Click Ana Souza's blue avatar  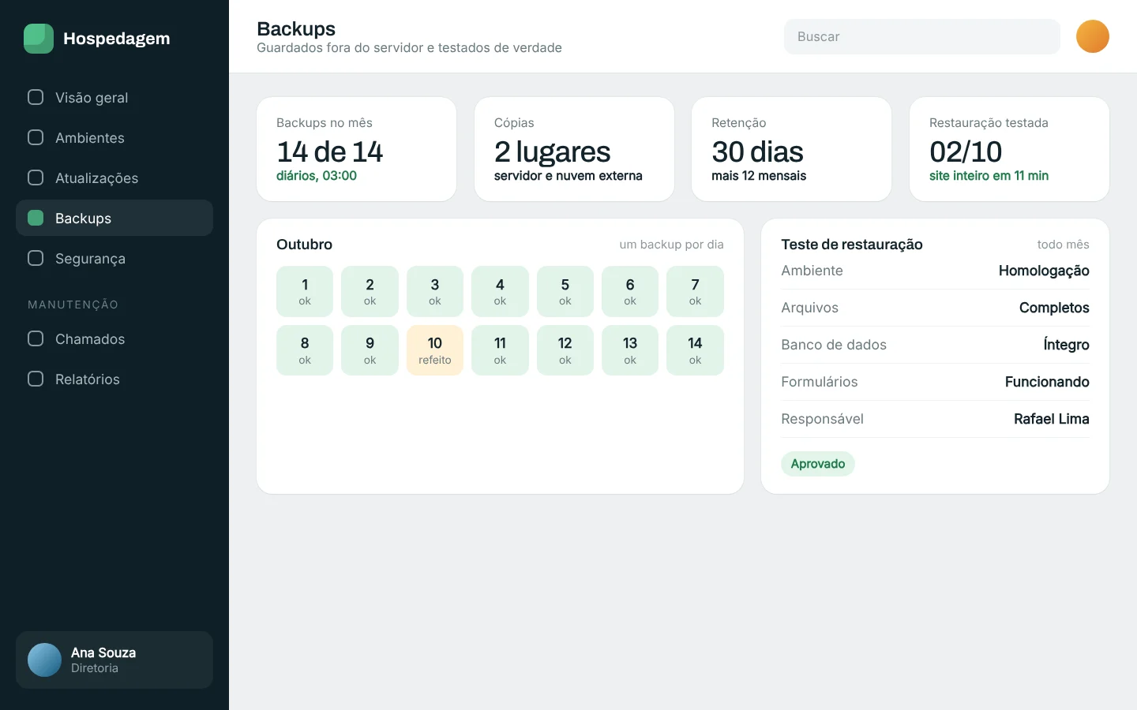[44, 660]
